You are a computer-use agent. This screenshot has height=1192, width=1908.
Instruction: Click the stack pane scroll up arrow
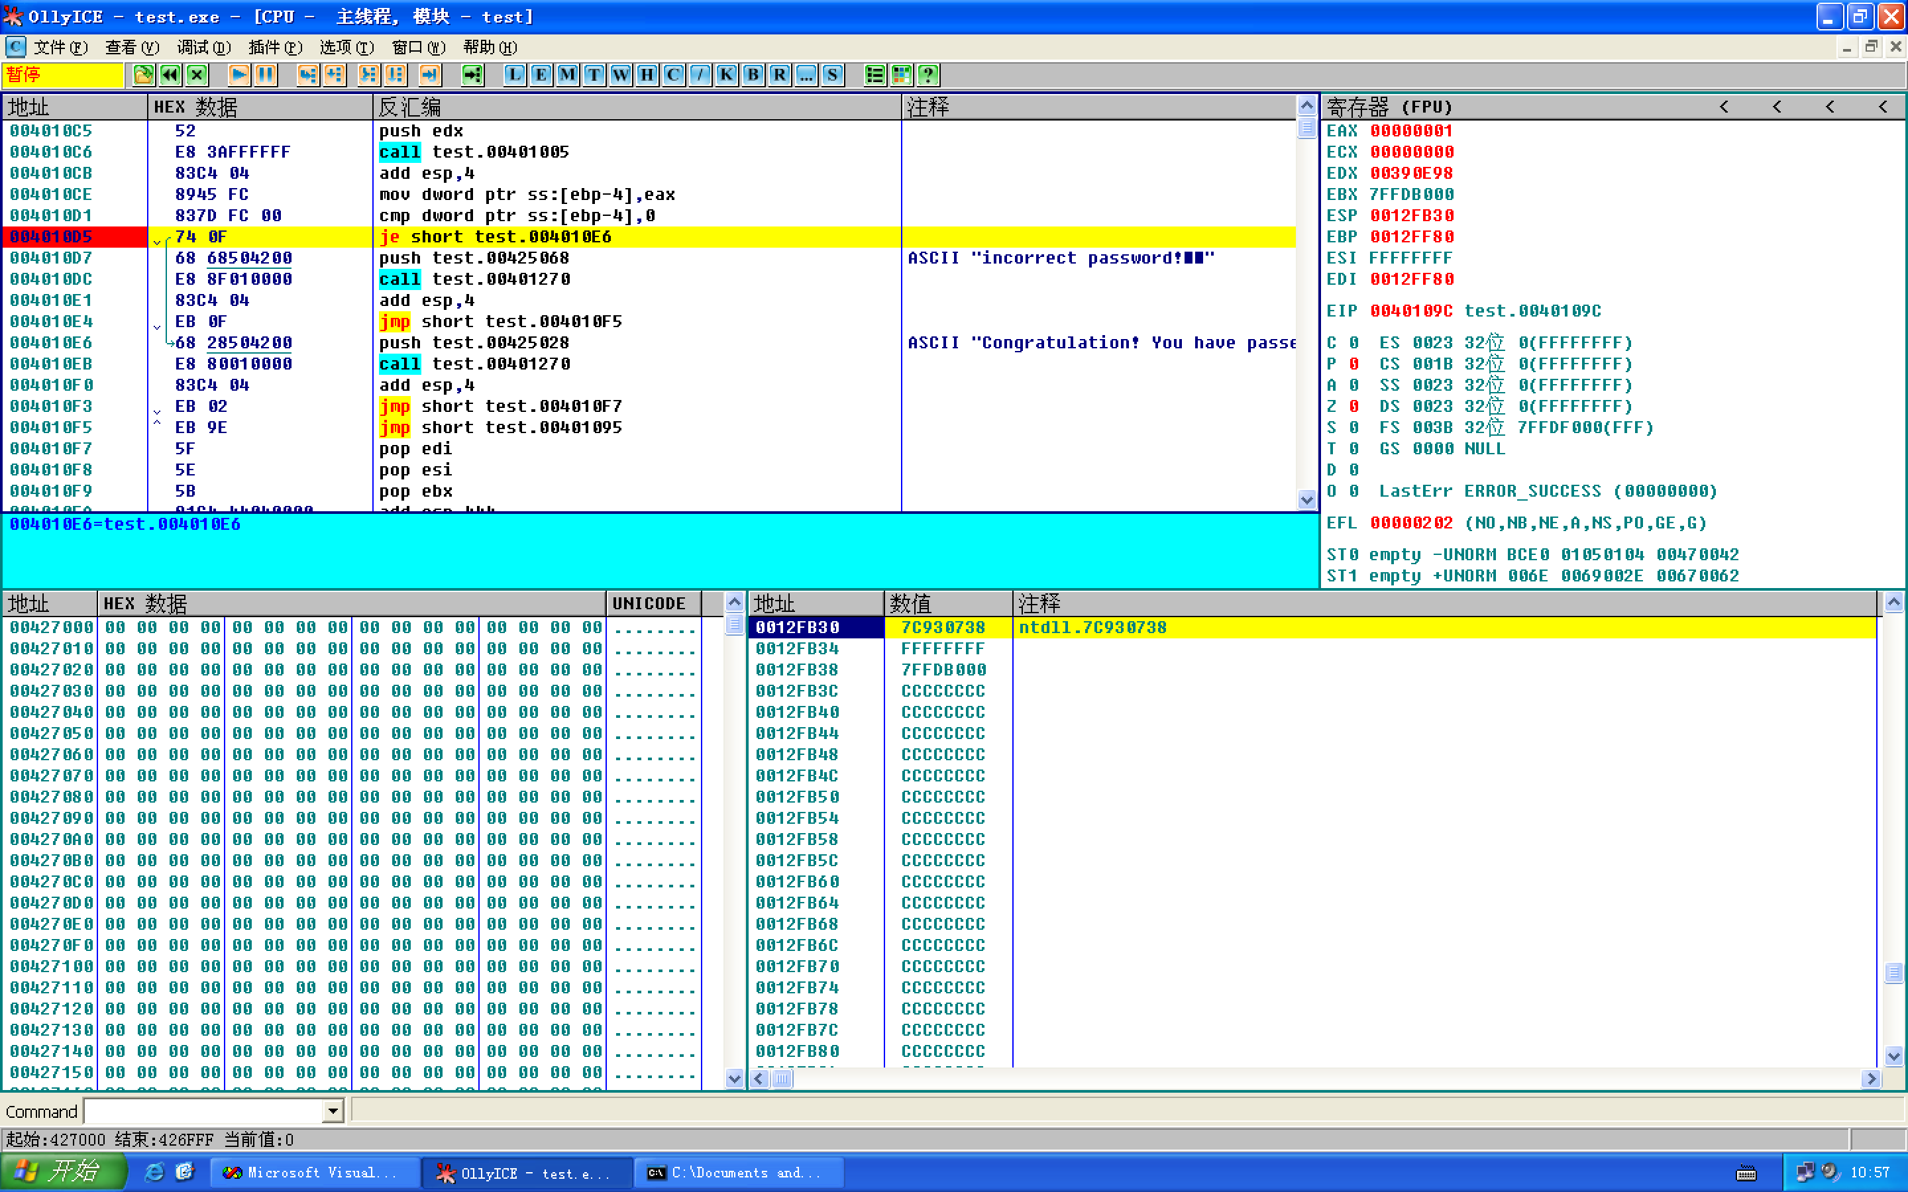pyautogui.click(x=1894, y=603)
